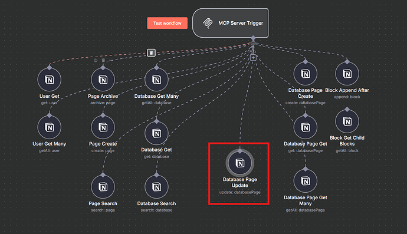Open the Block Get Child Blocks node
The height and width of the screenshot is (234, 407).
(347, 121)
